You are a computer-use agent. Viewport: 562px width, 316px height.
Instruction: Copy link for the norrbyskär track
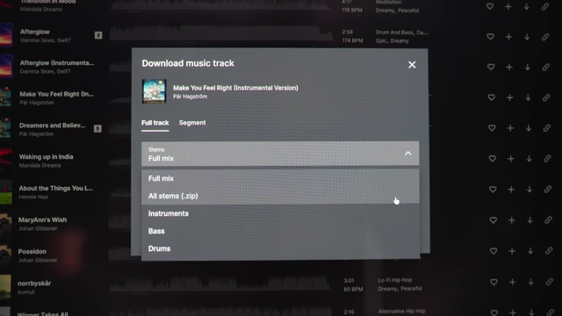549,282
